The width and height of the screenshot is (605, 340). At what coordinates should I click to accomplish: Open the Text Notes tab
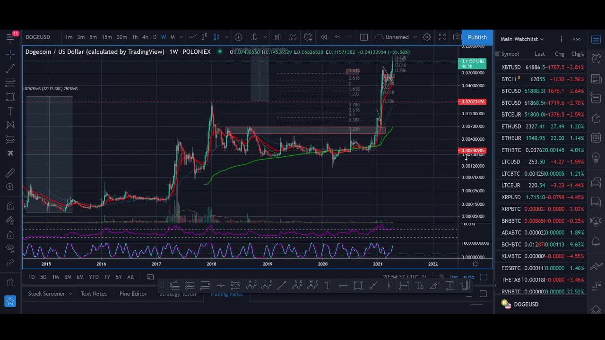click(x=94, y=294)
